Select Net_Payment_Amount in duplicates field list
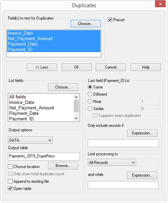This screenshot has height=203, width=168. tap(30, 39)
